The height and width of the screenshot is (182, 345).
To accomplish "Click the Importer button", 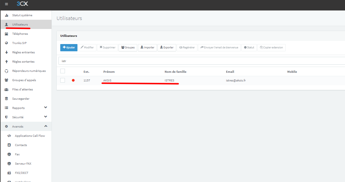I will click(147, 48).
